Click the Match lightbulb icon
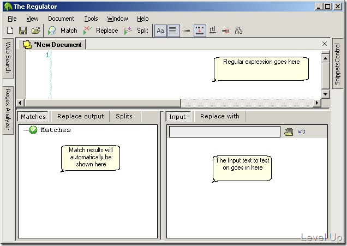 52,31
